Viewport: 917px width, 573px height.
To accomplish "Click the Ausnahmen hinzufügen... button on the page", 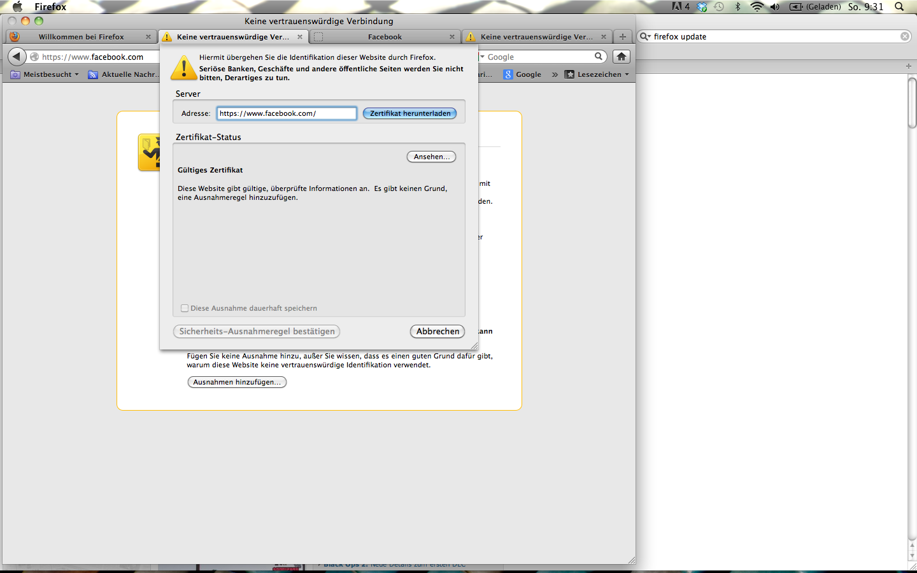I will coord(237,382).
